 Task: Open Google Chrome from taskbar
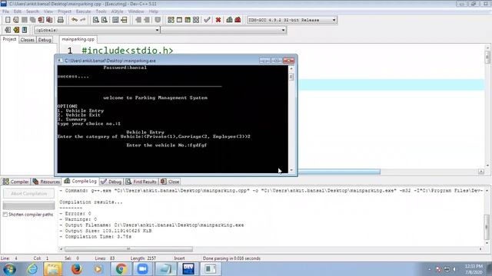pyautogui.click(x=121, y=269)
